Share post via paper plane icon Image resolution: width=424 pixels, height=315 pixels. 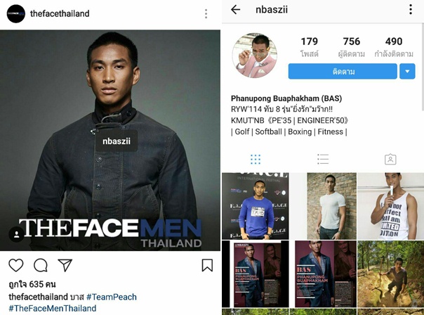[65, 265]
